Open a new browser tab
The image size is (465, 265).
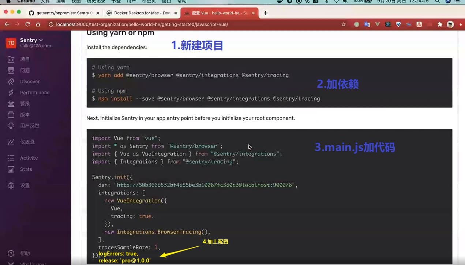click(x=266, y=13)
